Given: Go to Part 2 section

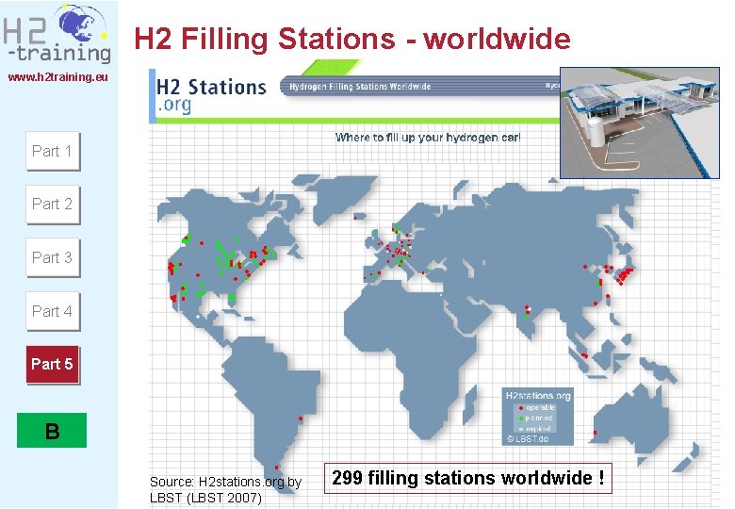Looking at the screenshot, I should [53, 205].
